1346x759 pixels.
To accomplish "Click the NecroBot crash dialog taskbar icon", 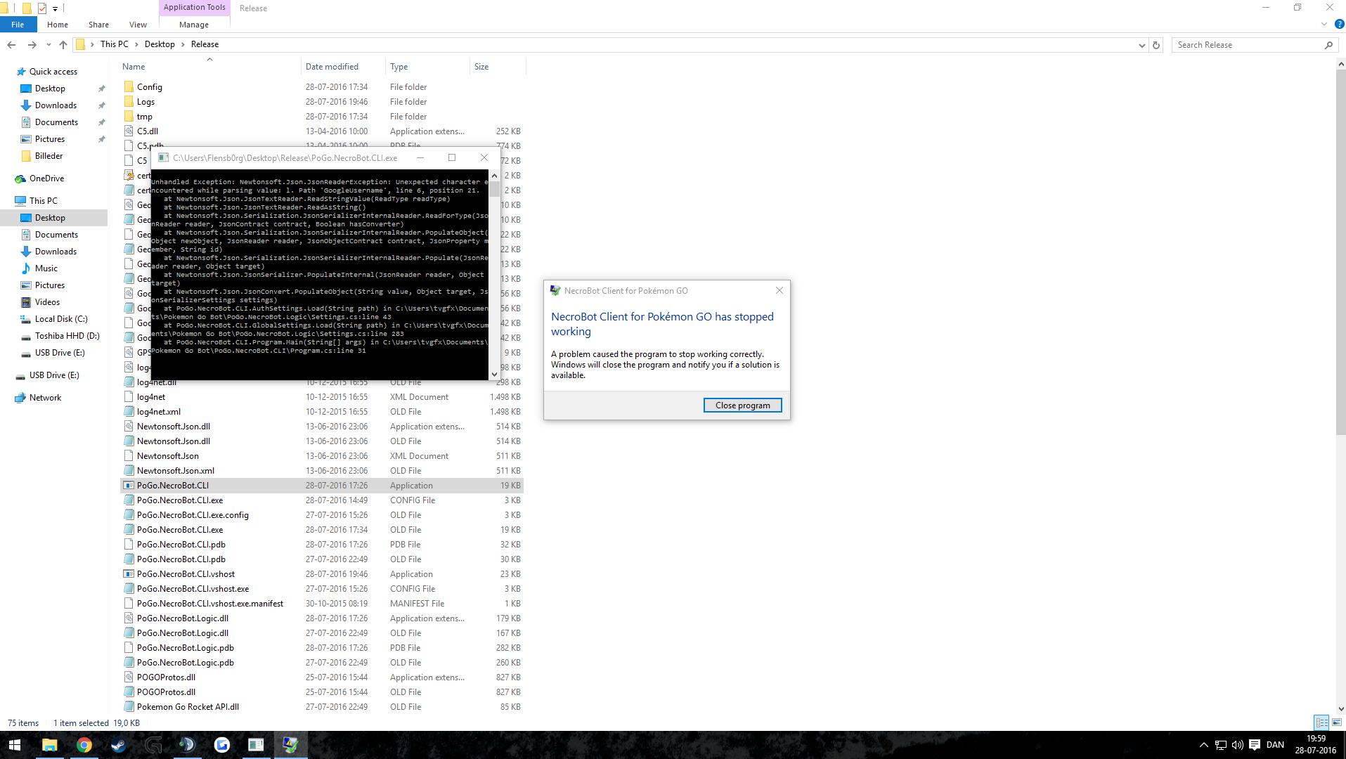I will pos(290,745).
